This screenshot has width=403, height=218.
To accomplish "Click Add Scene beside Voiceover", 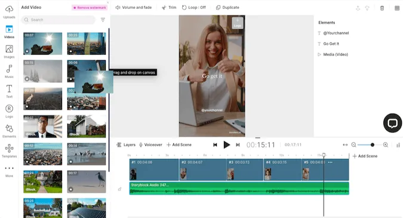I will point(179,145).
